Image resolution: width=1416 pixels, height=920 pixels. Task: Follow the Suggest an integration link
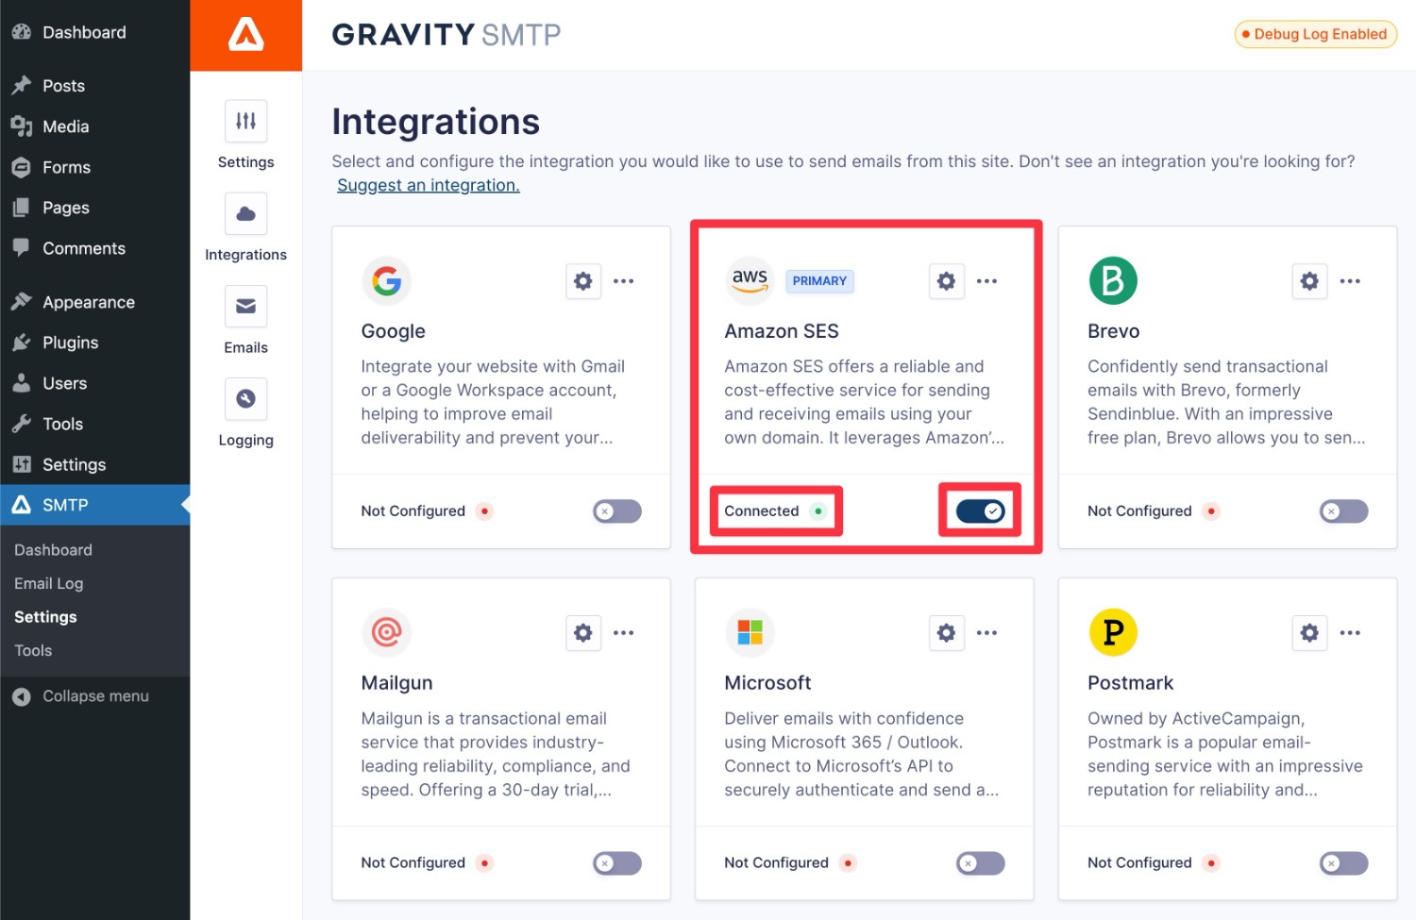pos(429,186)
